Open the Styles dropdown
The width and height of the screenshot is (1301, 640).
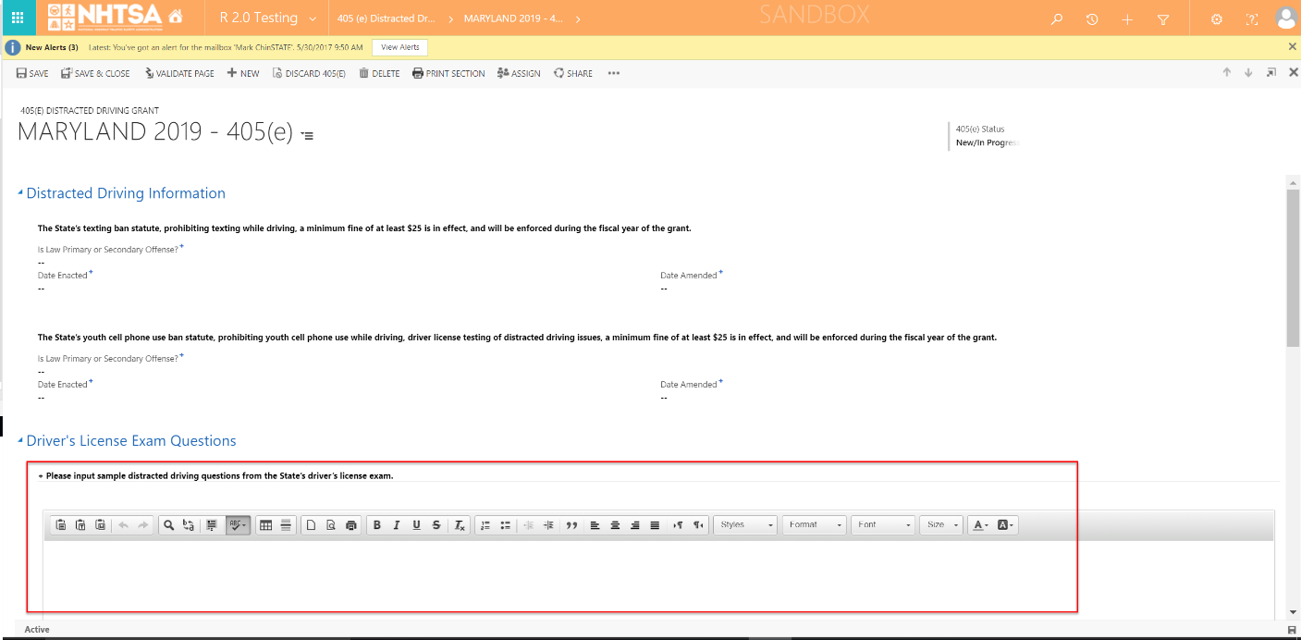tap(745, 525)
